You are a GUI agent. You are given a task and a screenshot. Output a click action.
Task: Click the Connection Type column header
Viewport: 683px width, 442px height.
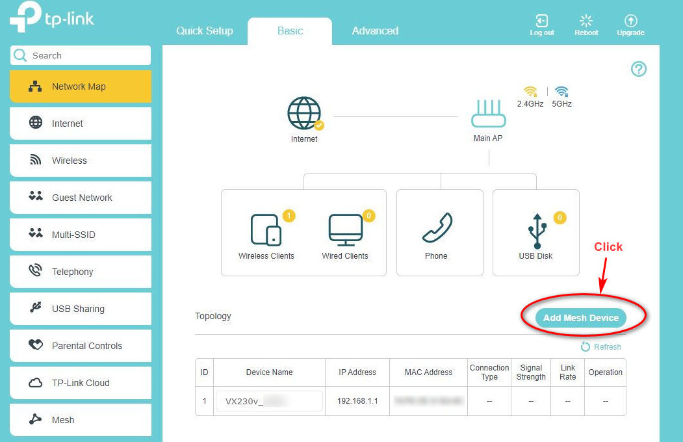[x=489, y=372]
